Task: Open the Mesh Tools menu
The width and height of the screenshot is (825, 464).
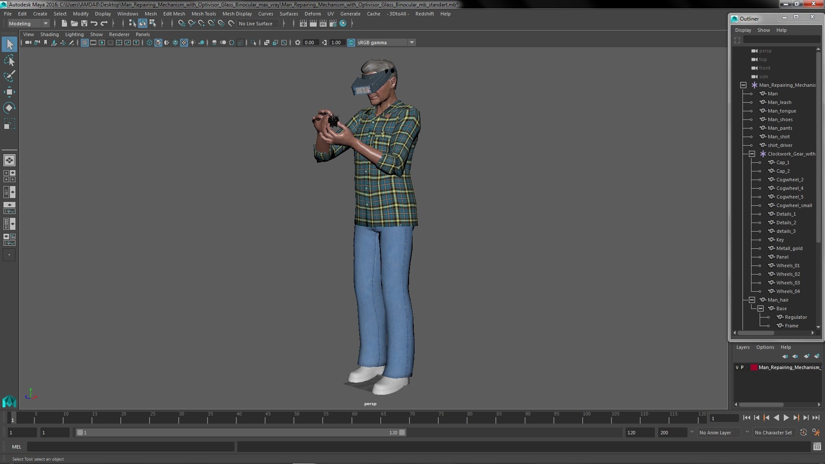Action: 203,14
